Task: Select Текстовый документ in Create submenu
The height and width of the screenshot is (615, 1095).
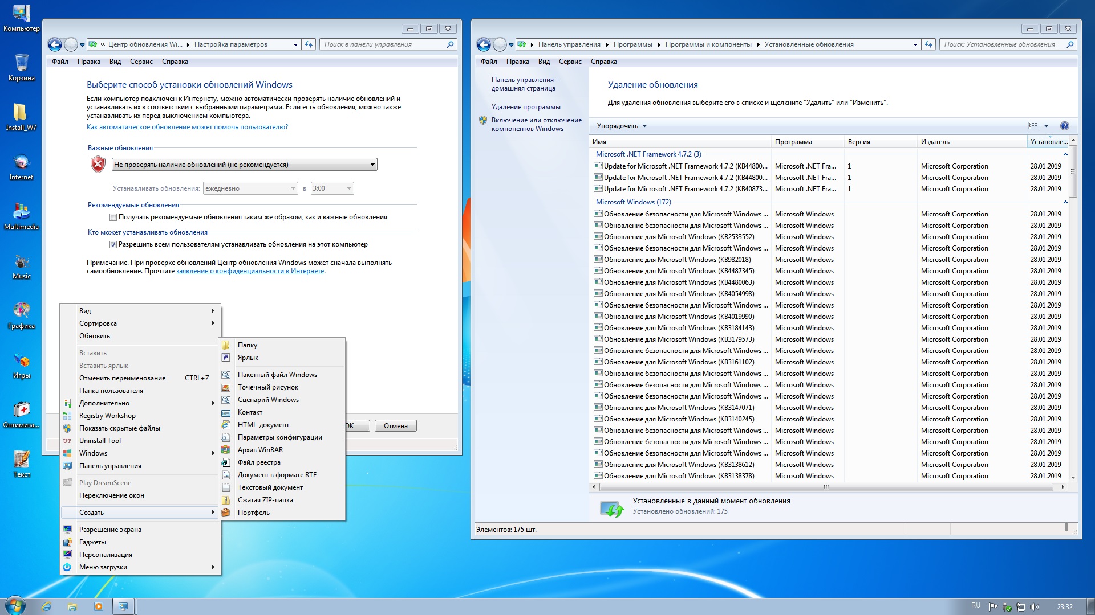Action: [270, 487]
